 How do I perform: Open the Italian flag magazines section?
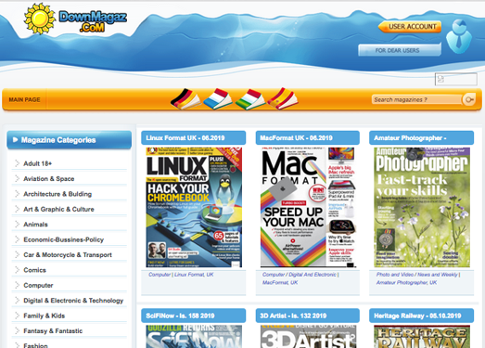coord(250,99)
